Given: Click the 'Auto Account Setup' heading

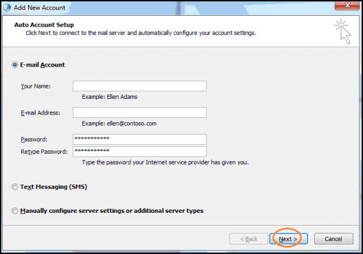Looking at the screenshot, I should click(44, 25).
